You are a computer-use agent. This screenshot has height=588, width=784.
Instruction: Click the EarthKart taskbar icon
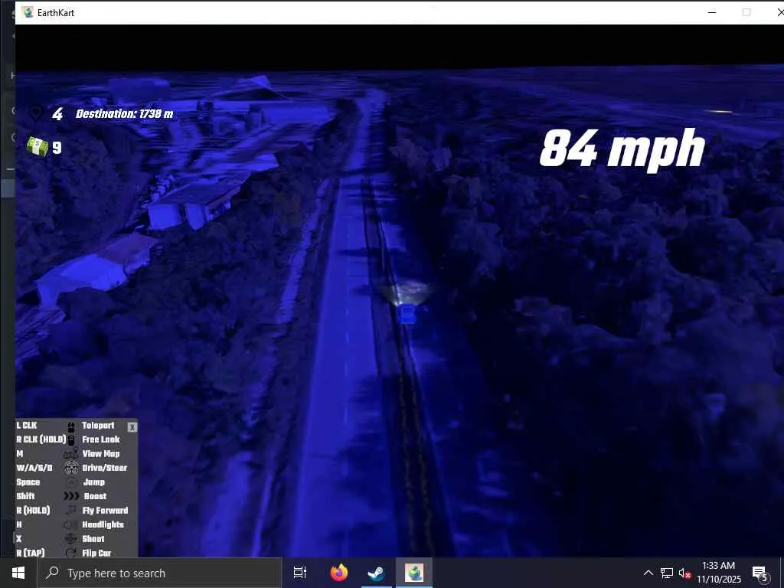tap(414, 573)
